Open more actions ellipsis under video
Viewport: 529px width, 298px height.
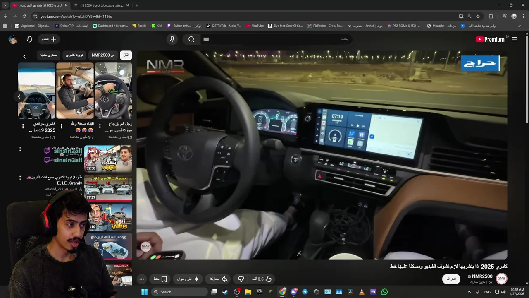click(141, 279)
